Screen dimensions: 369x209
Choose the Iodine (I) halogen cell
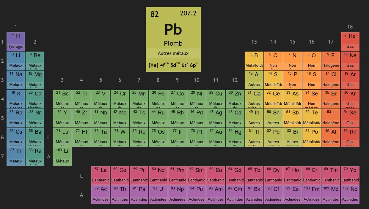point(331,118)
